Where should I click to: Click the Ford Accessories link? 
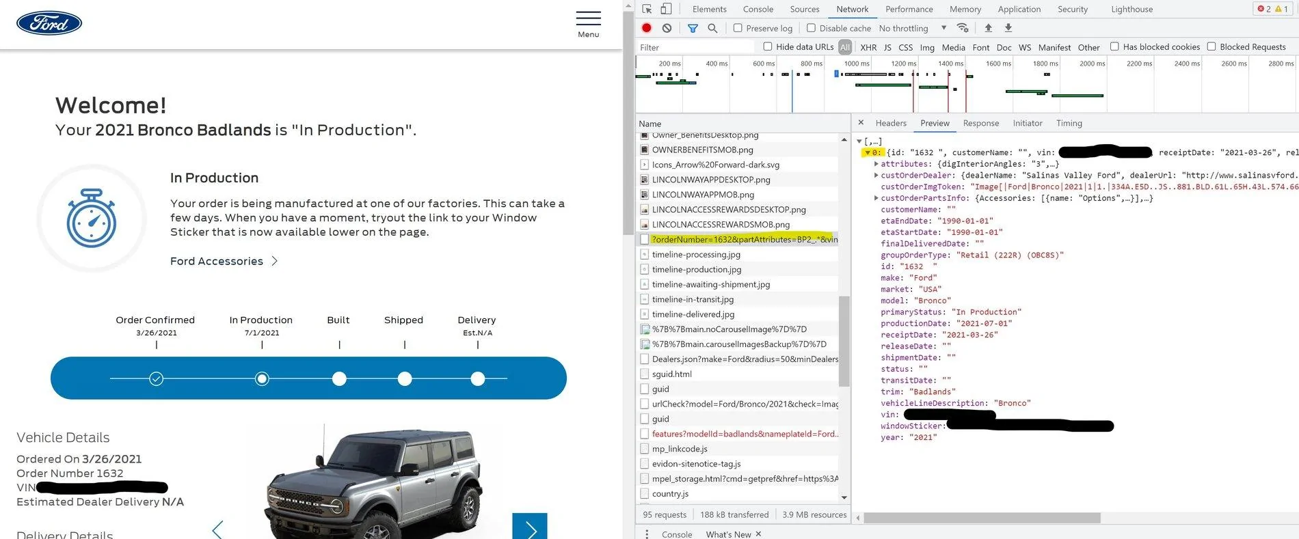pyautogui.click(x=217, y=261)
